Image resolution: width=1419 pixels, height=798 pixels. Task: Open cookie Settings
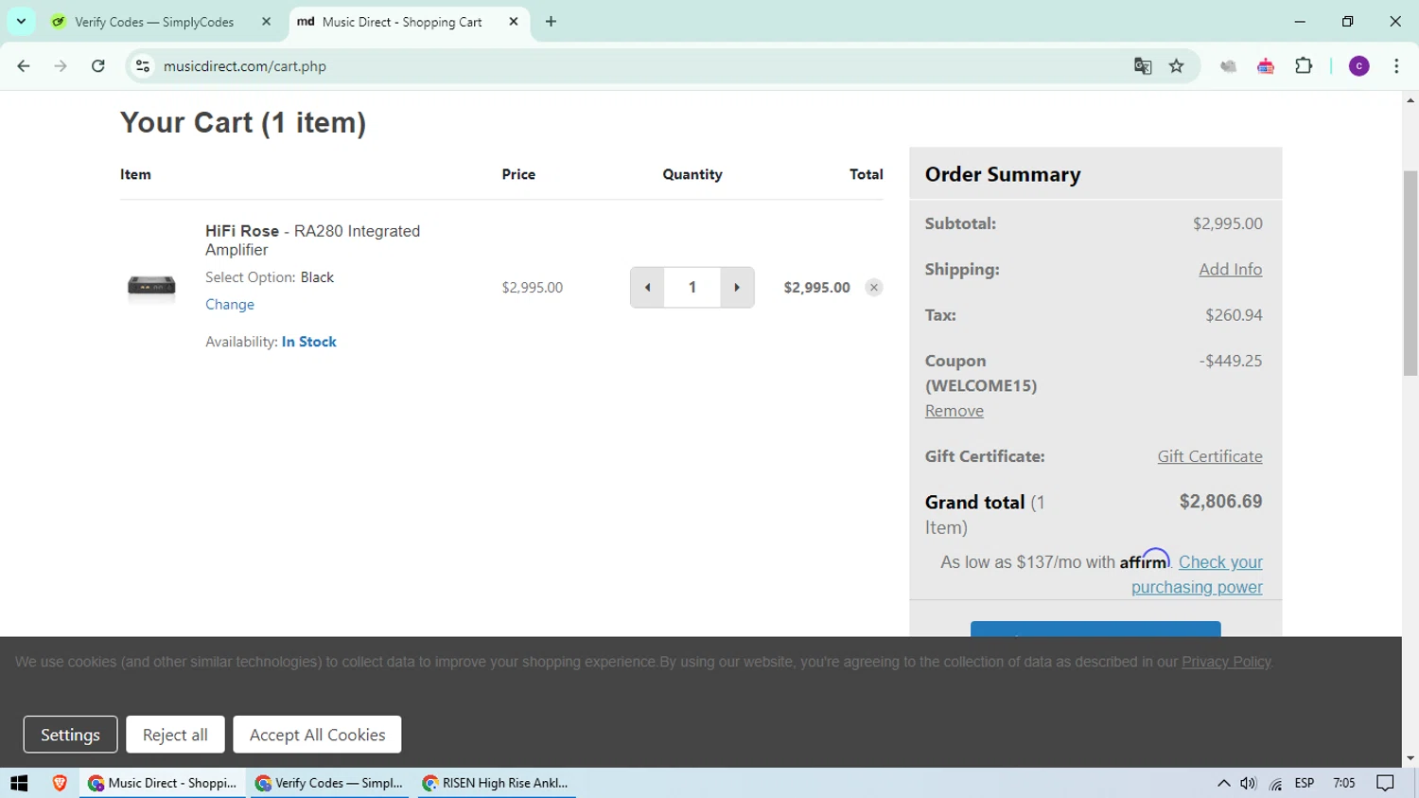point(70,735)
